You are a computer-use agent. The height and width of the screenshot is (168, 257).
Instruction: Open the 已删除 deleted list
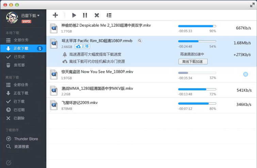23,118
